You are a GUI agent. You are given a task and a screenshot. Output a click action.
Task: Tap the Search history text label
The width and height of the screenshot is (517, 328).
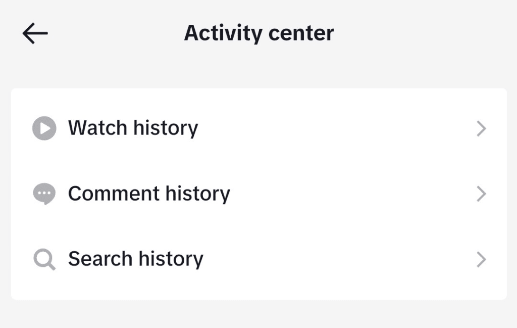(x=135, y=259)
